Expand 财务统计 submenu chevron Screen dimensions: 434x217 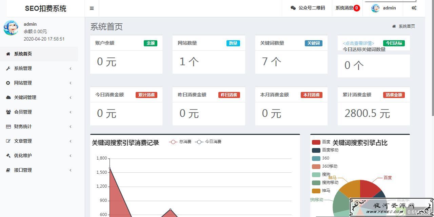(x=71, y=127)
